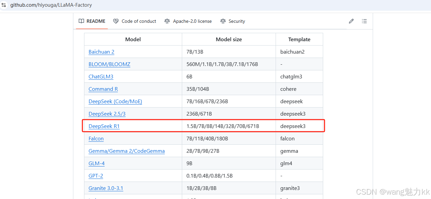Click the chatglm3 template cell
Viewport: 431px width, 199px height.
pyautogui.click(x=299, y=77)
